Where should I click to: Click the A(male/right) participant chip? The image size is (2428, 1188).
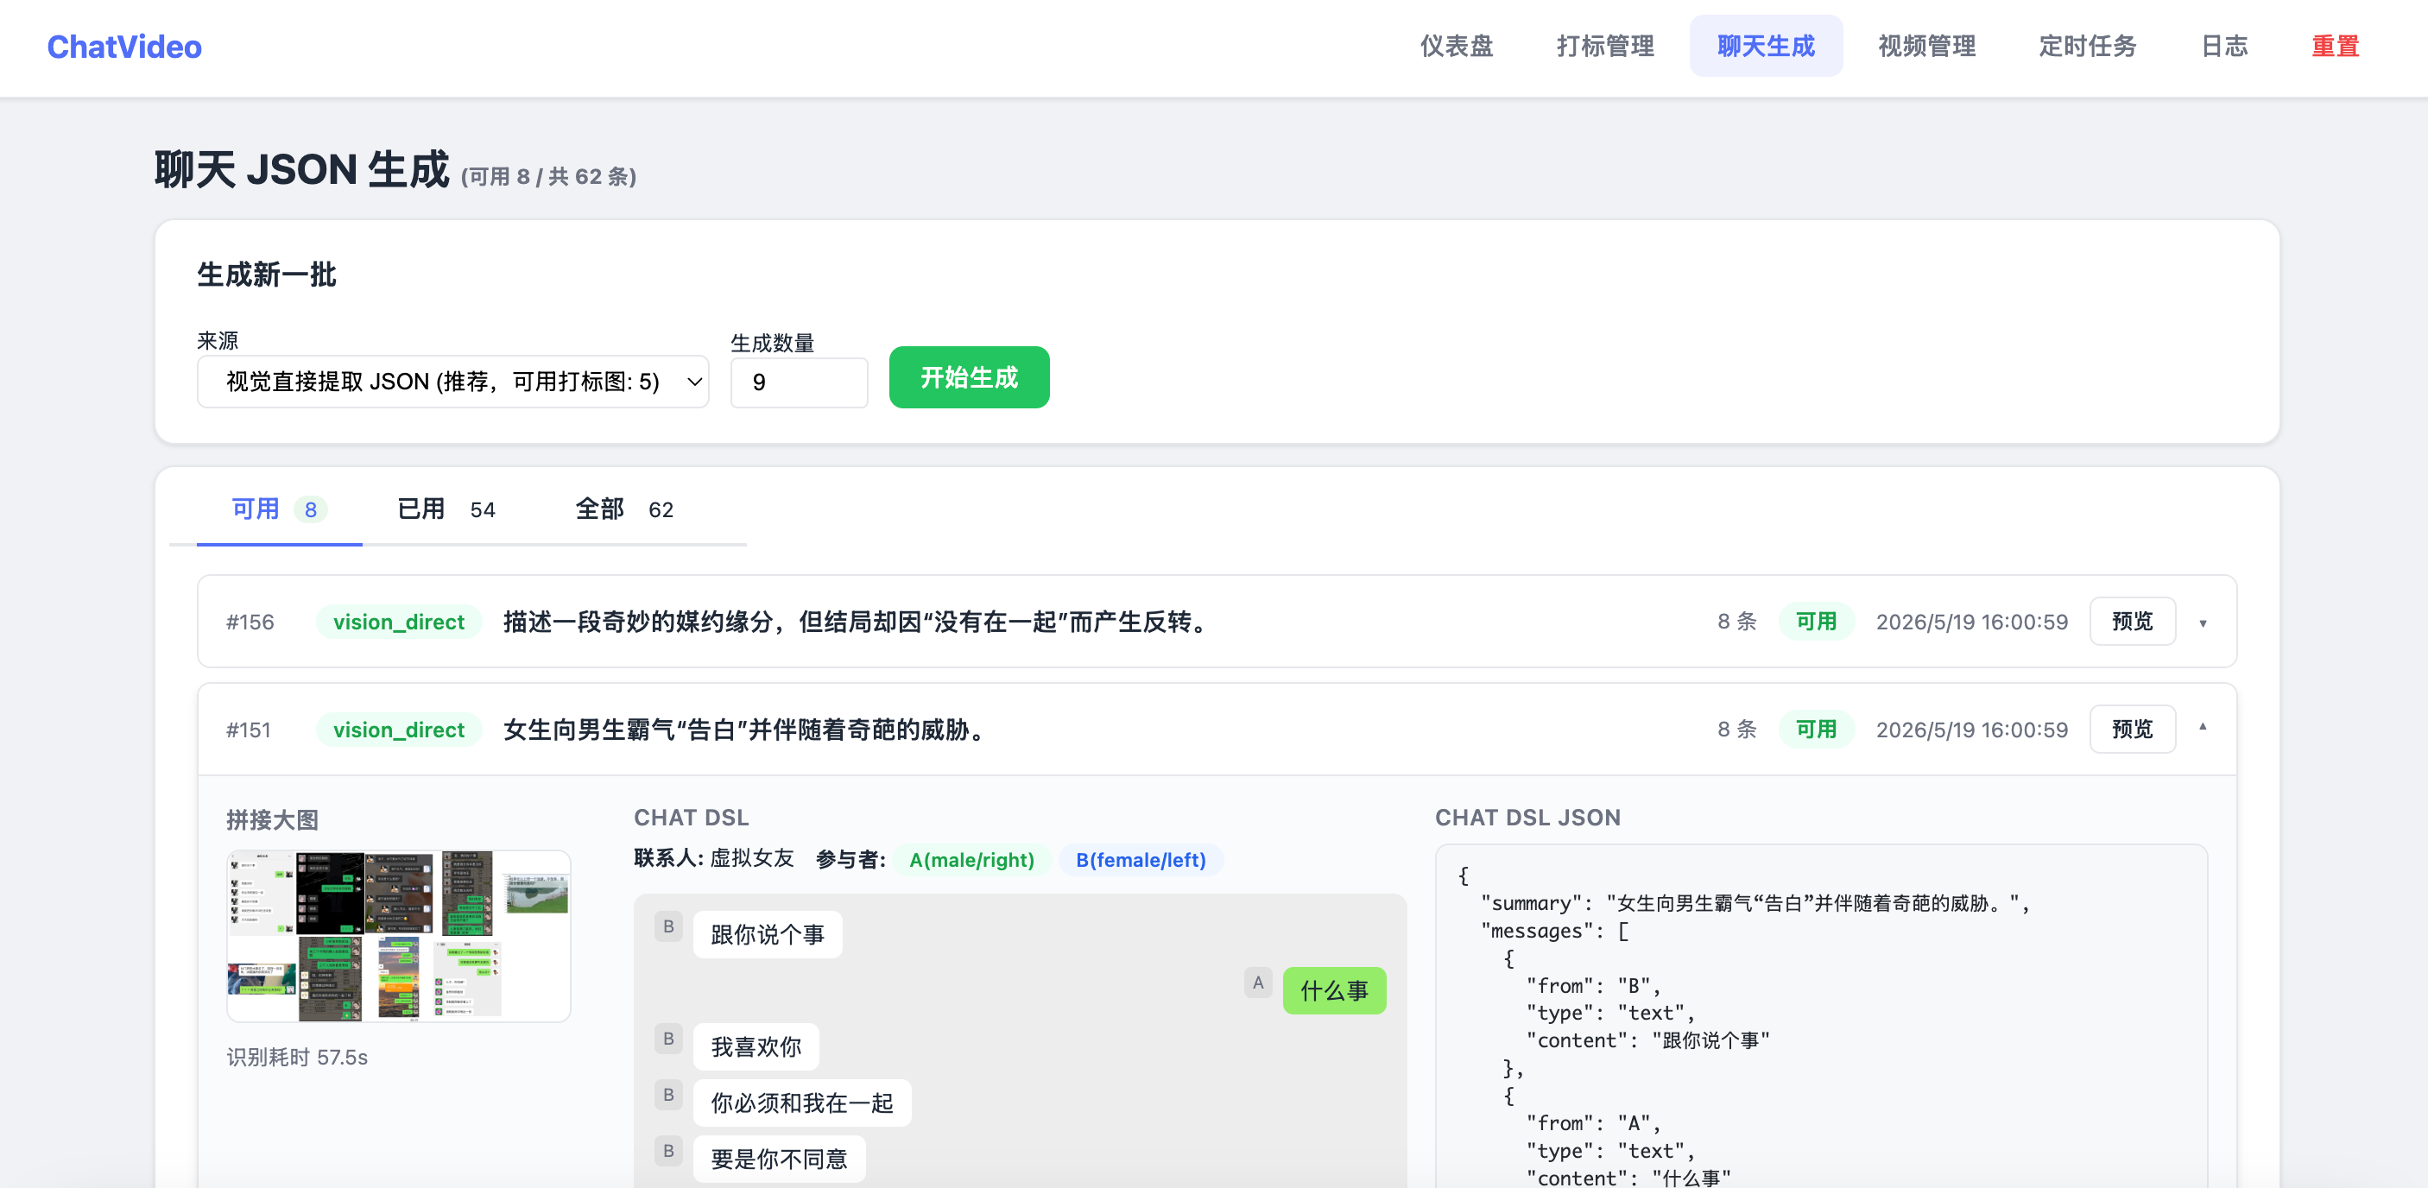(971, 860)
